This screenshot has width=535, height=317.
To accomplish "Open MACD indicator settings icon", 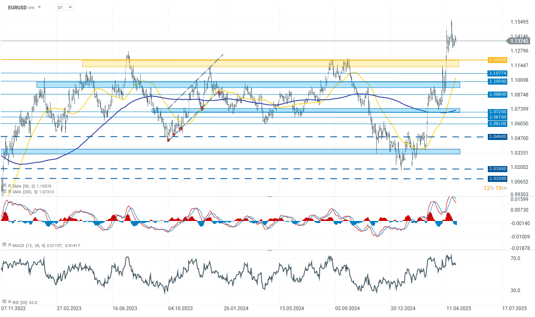I will (x=4, y=244).
